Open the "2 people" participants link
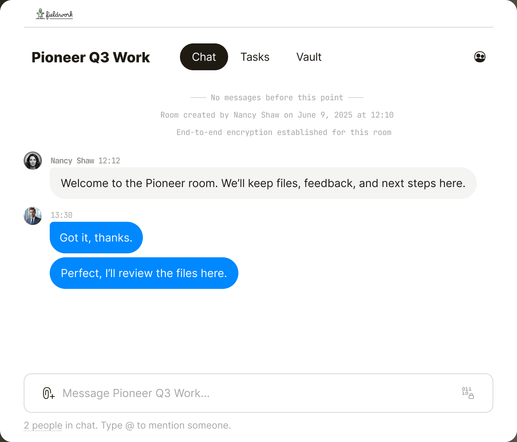Screen dimensions: 517x442 tap(43, 425)
